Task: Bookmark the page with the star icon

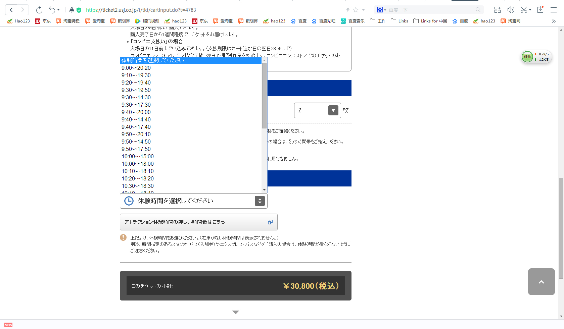Action: click(356, 10)
